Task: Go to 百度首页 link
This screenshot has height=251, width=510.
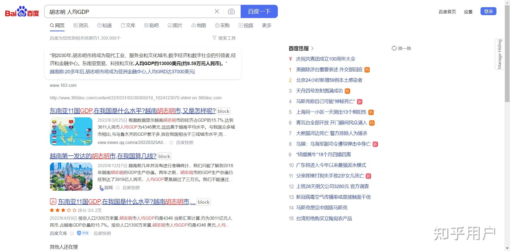Action: [x=447, y=12]
